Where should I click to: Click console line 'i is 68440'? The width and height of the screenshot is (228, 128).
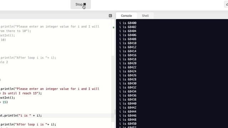click(128, 103)
